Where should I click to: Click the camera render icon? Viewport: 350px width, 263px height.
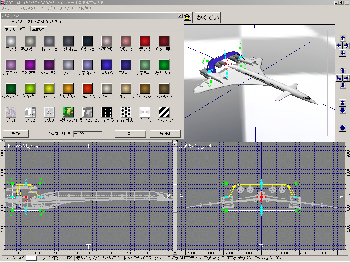(188, 18)
